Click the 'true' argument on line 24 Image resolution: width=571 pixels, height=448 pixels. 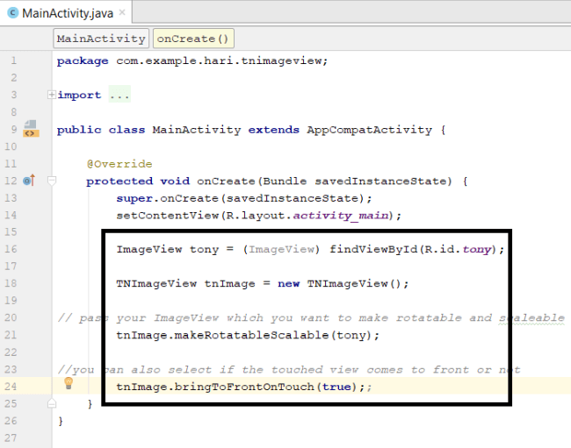coord(336,387)
